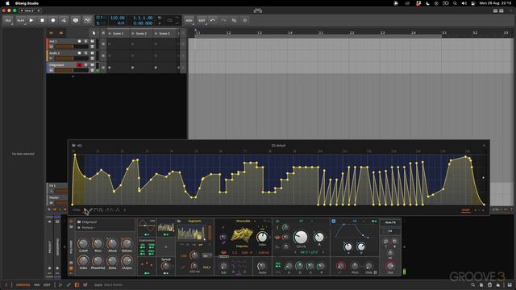Click the tempo value 110.00
The height and width of the screenshot is (290, 516).
tap(118, 18)
